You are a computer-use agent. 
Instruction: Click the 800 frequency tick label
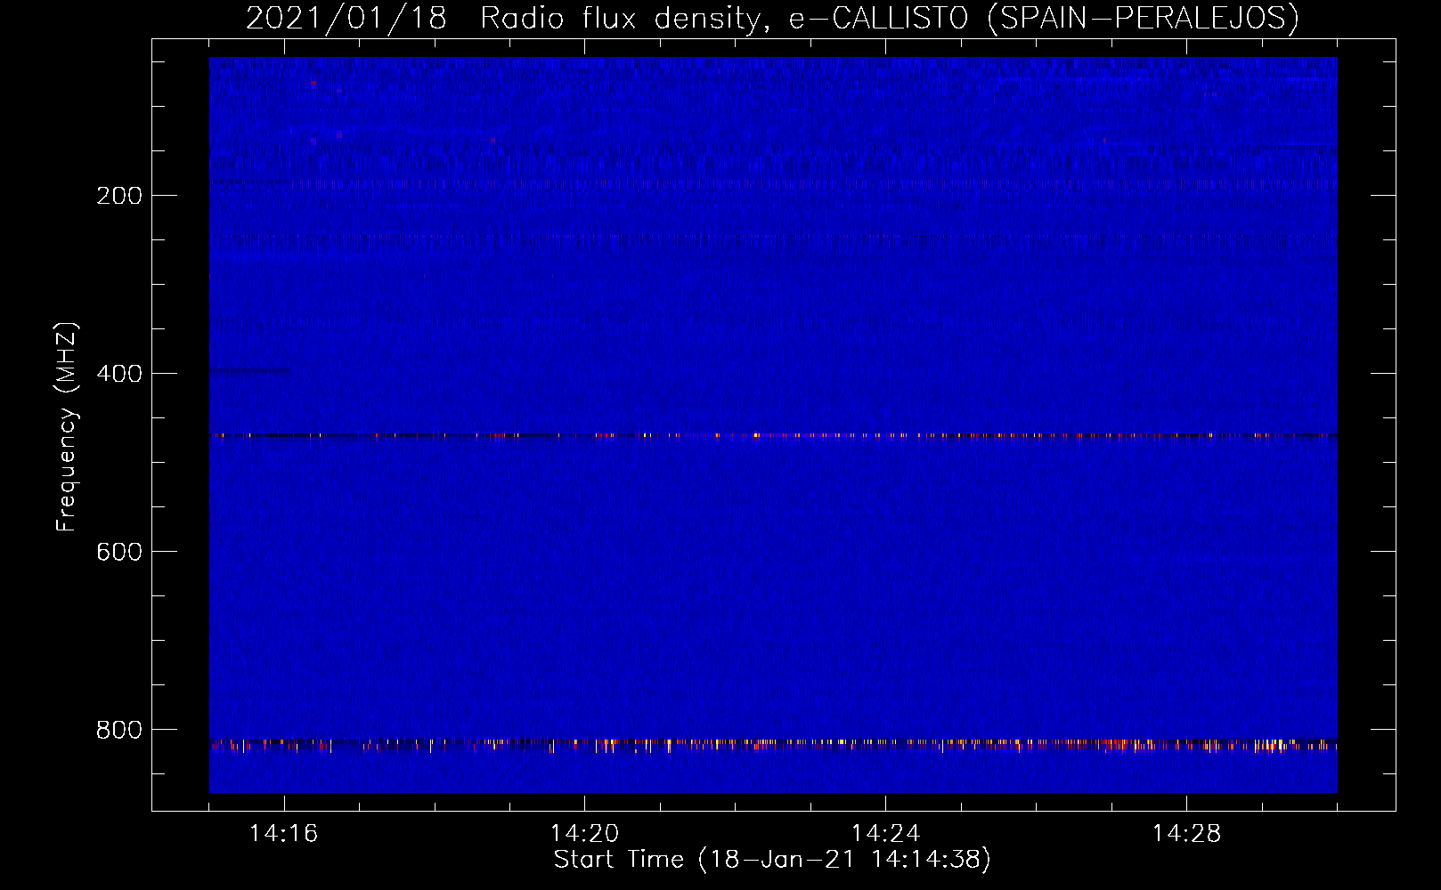click(x=119, y=730)
